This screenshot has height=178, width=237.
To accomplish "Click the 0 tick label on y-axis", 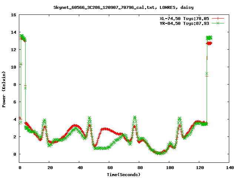I will [14, 154].
